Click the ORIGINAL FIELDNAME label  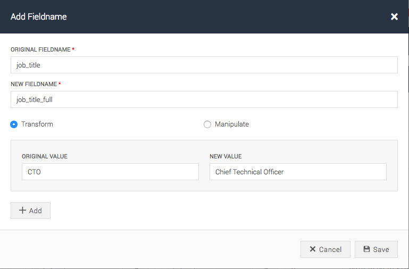coord(40,49)
